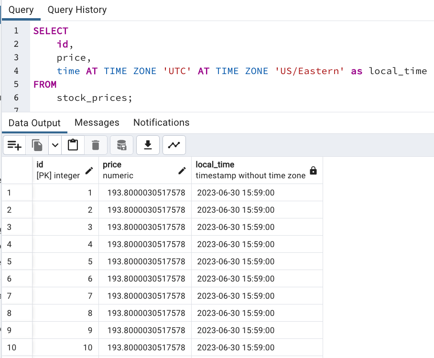Click the Graph visualiser icon
The width and height of the screenshot is (434, 358).
tap(174, 145)
